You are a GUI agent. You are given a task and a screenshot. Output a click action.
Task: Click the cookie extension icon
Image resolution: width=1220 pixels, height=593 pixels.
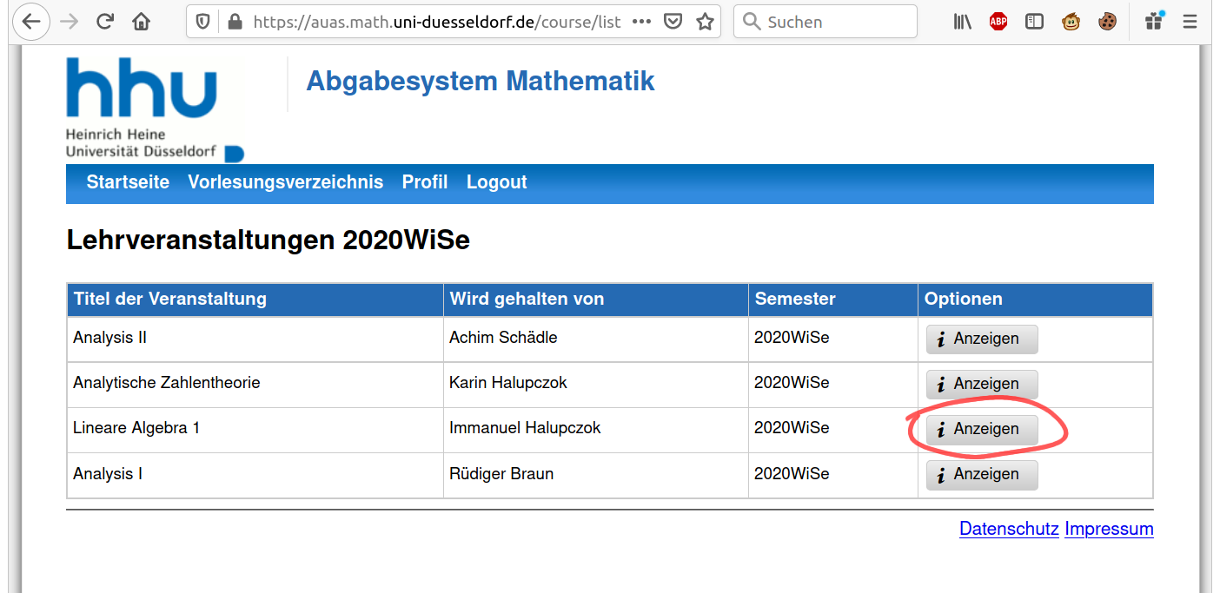1107,22
